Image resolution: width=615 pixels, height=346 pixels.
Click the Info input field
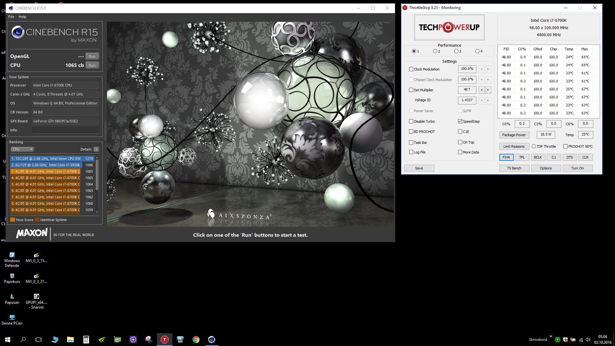[65, 130]
